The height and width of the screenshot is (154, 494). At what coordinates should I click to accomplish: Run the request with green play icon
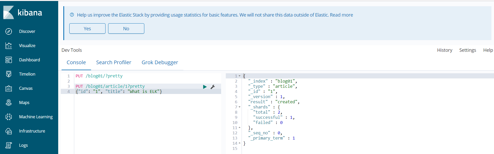[205, 87]
